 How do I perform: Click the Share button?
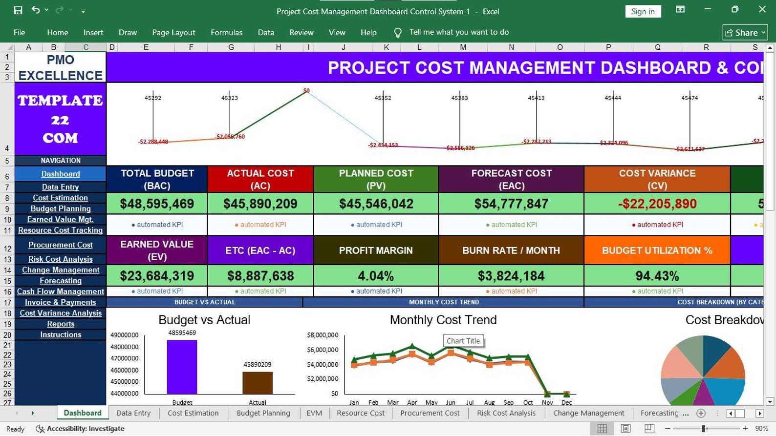click(x=745, y=32)
